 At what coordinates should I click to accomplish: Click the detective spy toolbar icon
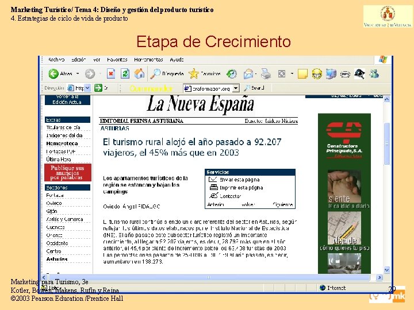(359, 74)
